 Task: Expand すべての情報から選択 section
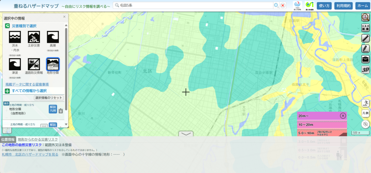pos(29,91)
